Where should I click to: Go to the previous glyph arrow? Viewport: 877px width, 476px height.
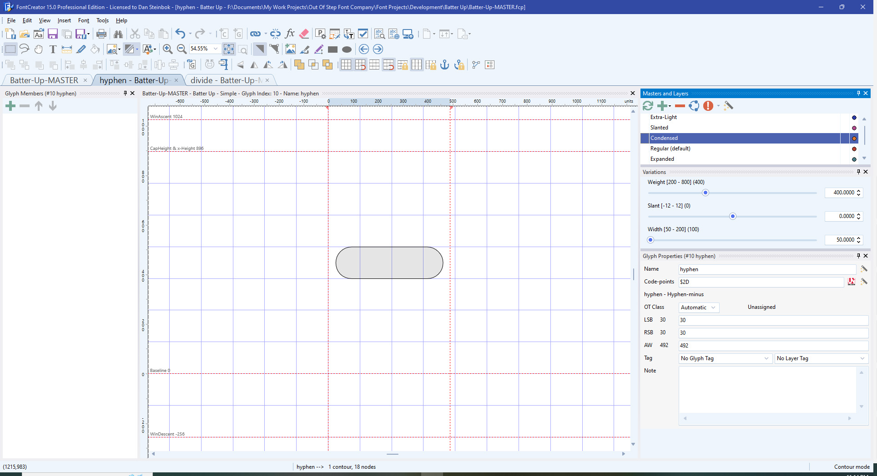(363, 49)
